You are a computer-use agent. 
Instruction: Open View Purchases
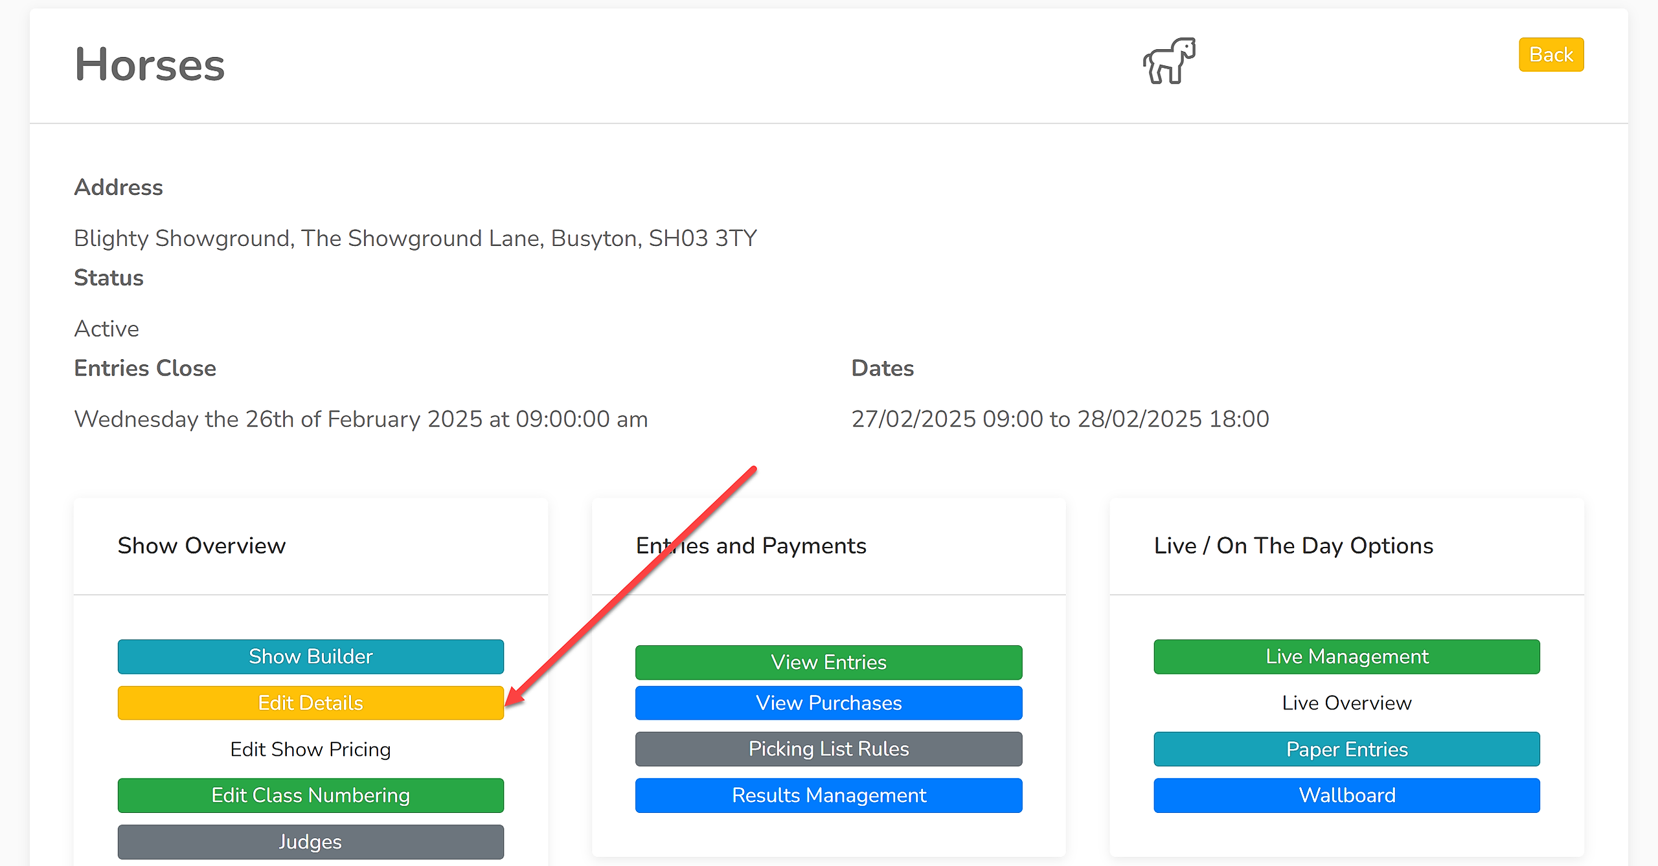coord(829,703)
